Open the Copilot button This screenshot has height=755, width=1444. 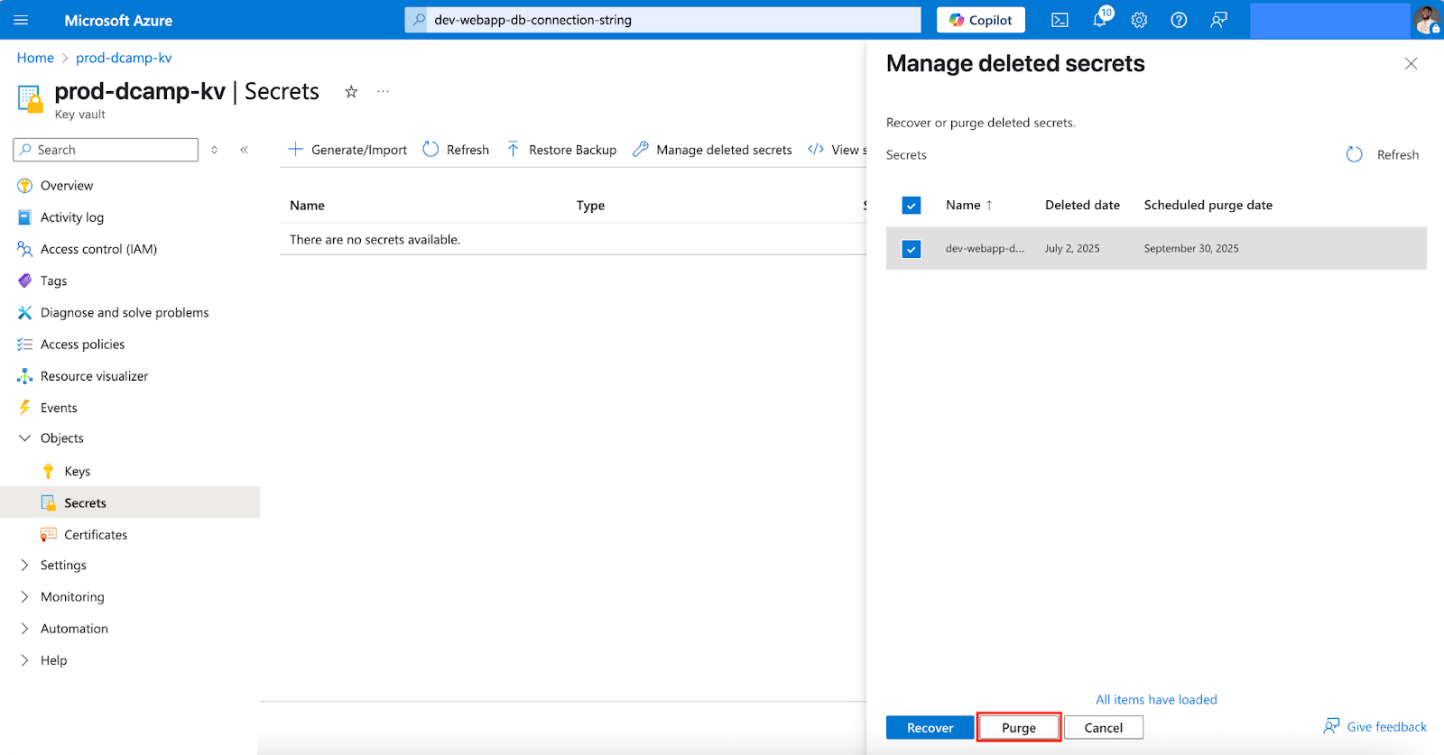click(x=981, y=20)
